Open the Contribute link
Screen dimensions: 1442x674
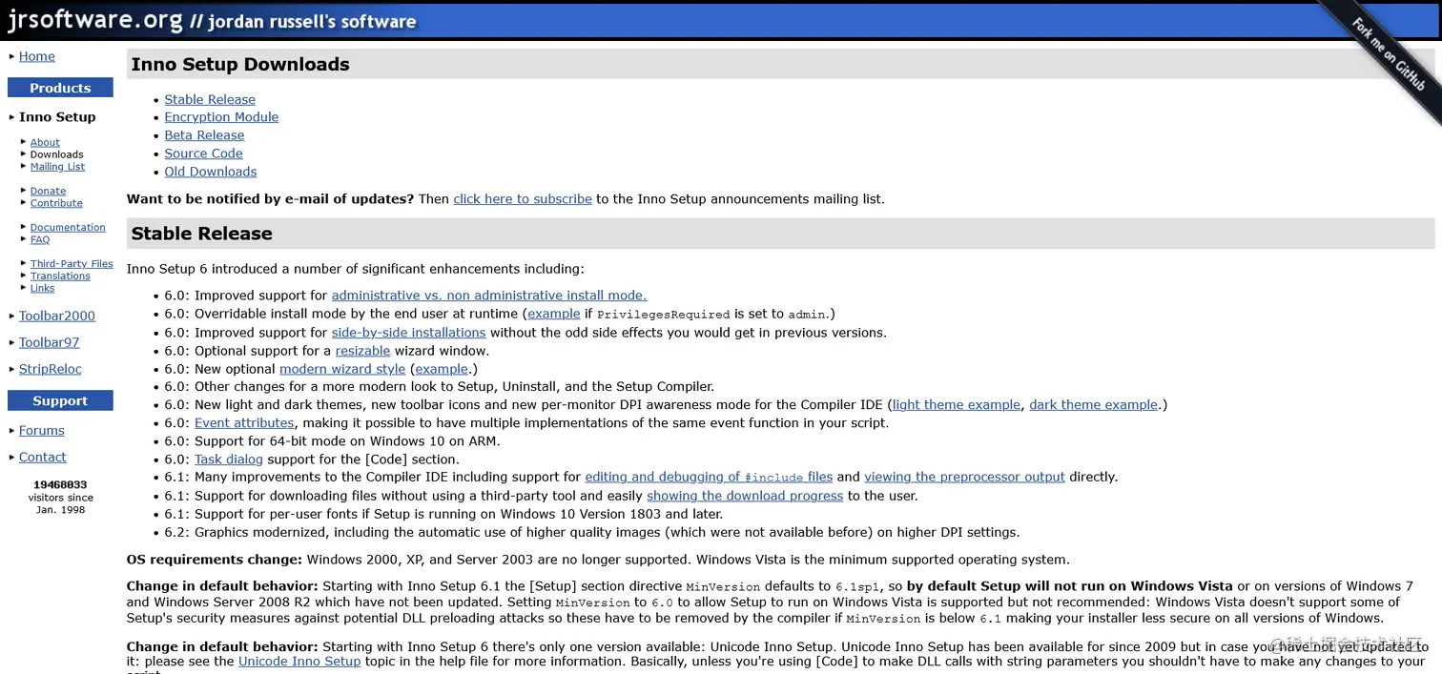(56, 203)
